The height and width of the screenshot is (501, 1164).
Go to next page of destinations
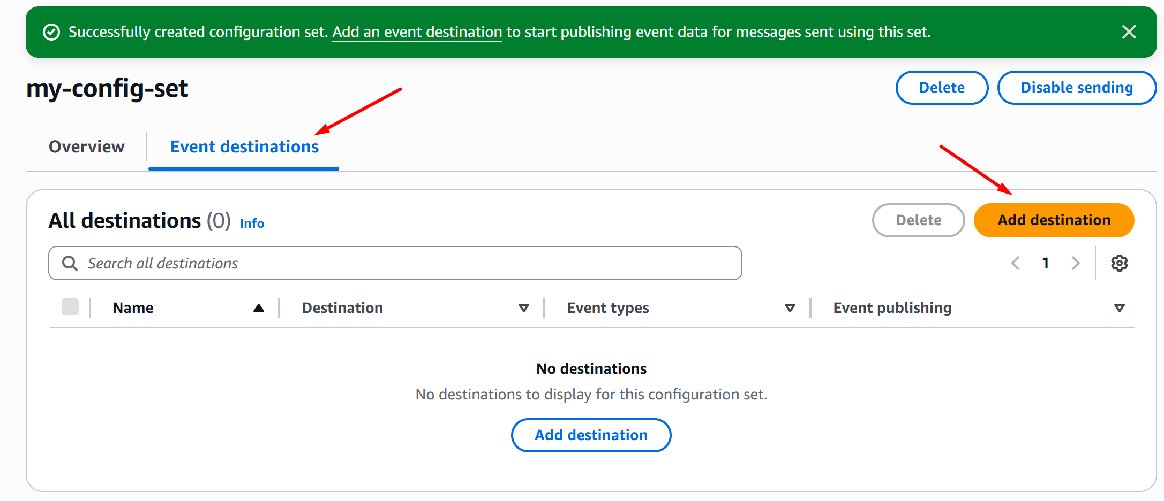coord(1075,263)
